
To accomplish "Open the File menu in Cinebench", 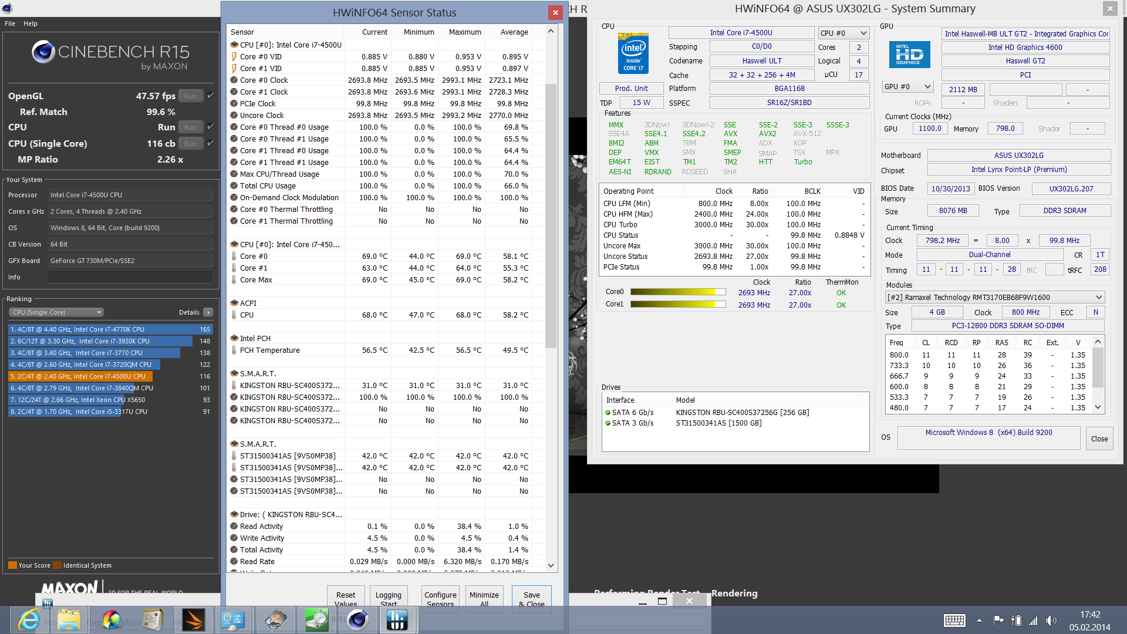I will (10, 23).
